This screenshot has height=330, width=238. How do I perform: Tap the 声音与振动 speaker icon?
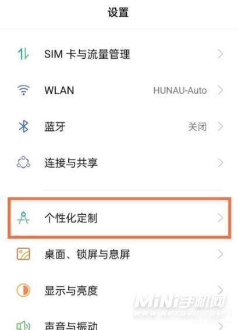(23, 325)
